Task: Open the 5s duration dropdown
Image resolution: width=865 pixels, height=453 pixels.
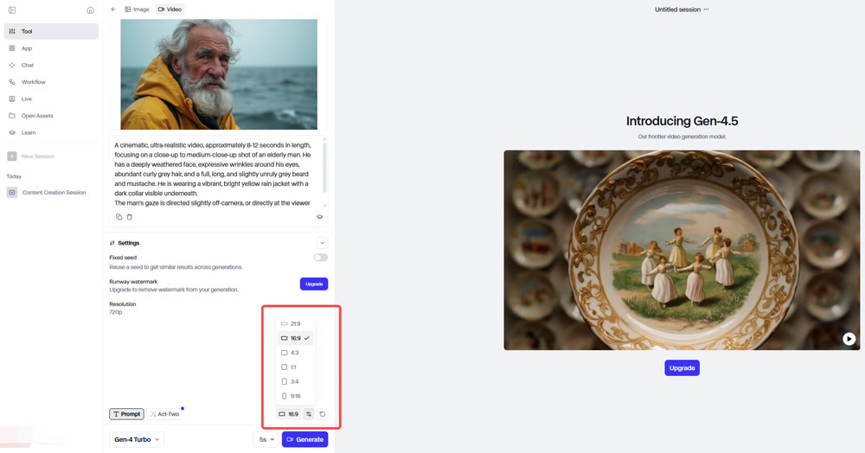Action: tap(266, 439)
